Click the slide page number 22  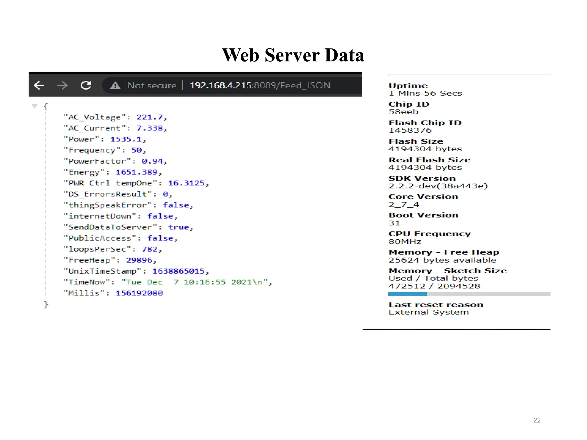[x=537, y=420]
